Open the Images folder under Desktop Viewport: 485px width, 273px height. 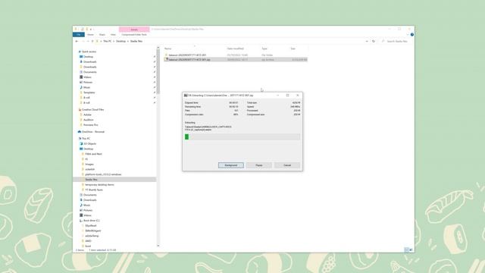89,164
